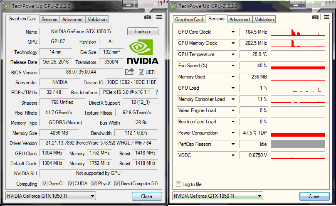
Task: Open the Memory Used sensor dropdown
Action: [x=233, y=77]
